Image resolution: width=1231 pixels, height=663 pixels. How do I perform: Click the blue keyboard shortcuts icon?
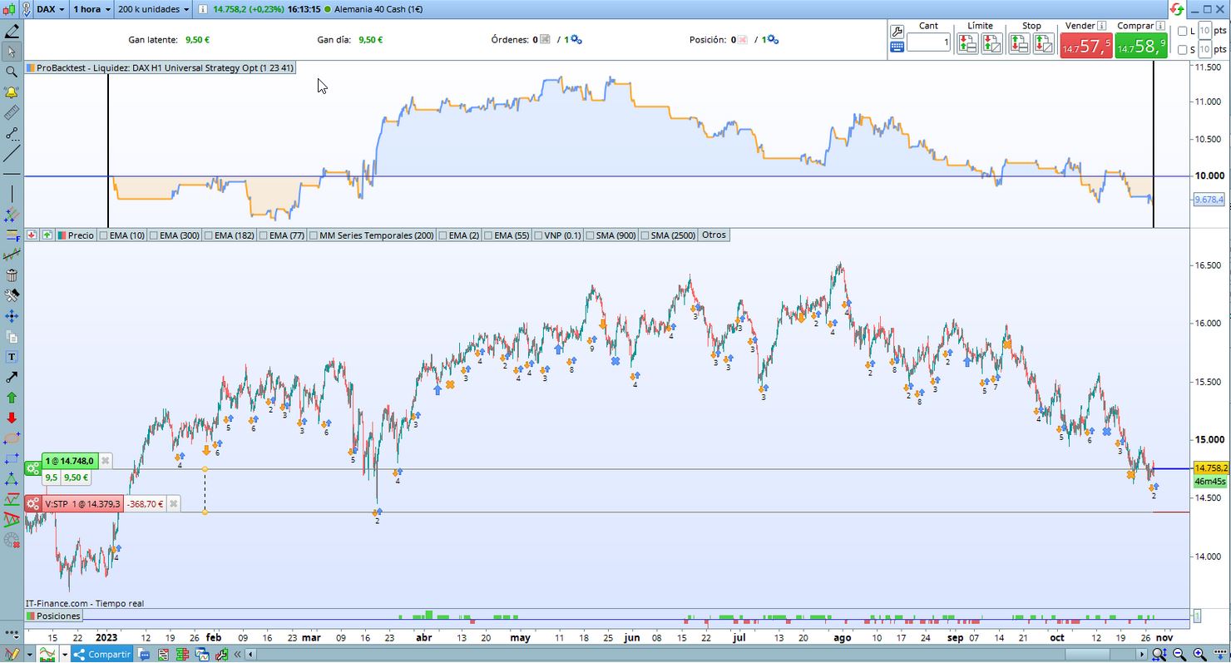(x=897, y=47)
